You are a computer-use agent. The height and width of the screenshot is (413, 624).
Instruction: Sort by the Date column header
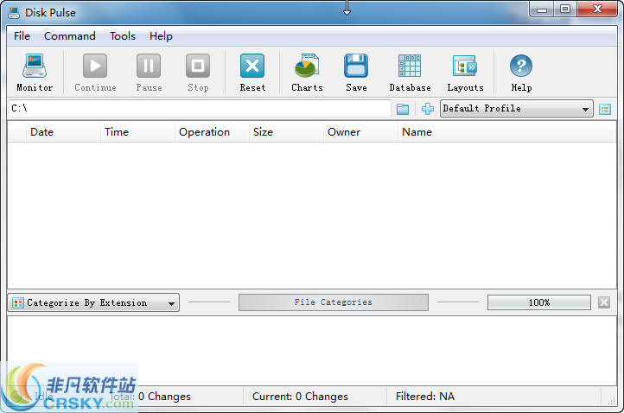coord(63,132)
